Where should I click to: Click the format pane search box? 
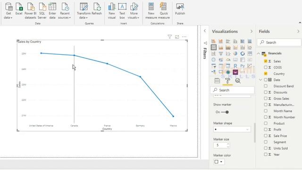click(232, 90)
